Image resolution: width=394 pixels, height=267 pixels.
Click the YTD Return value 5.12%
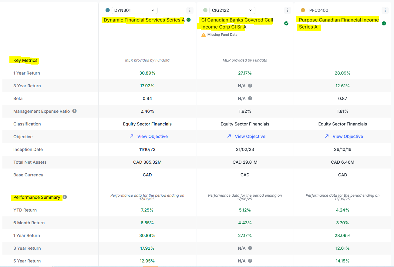245,210
